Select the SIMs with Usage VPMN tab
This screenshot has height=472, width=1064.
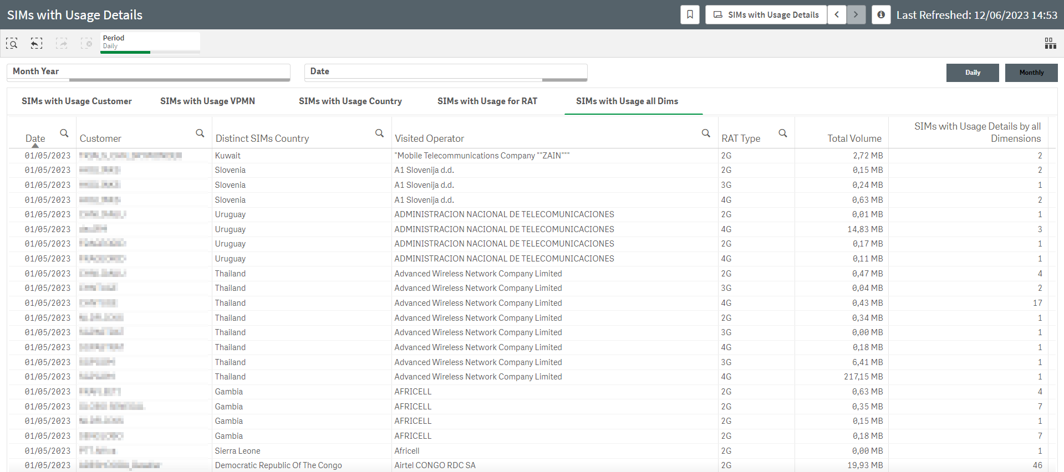[207, 101]
